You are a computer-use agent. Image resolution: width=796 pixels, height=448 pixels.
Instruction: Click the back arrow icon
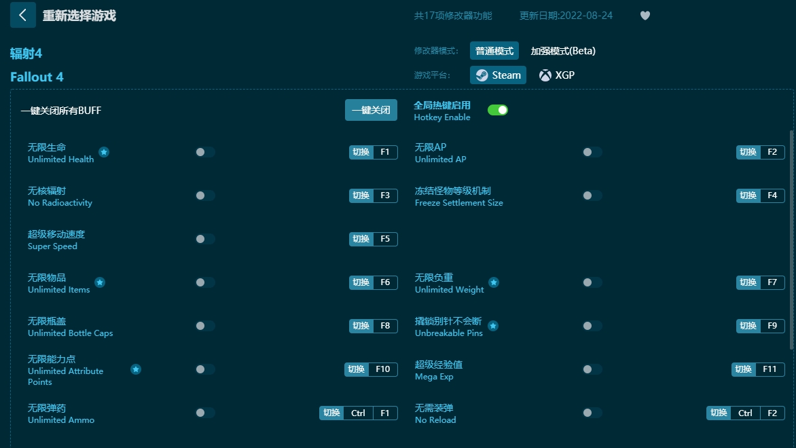(x=23, y=15)
